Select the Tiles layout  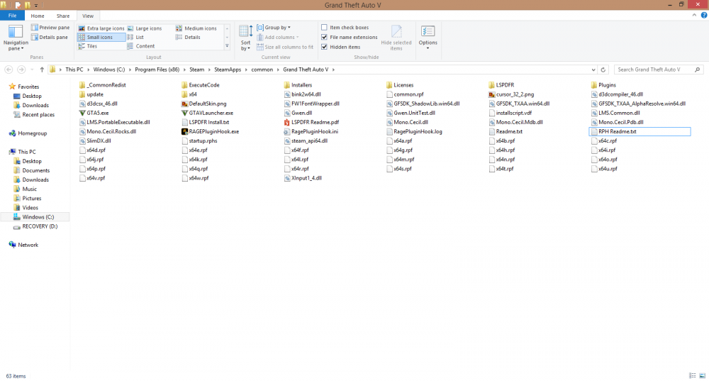[88, 46]
